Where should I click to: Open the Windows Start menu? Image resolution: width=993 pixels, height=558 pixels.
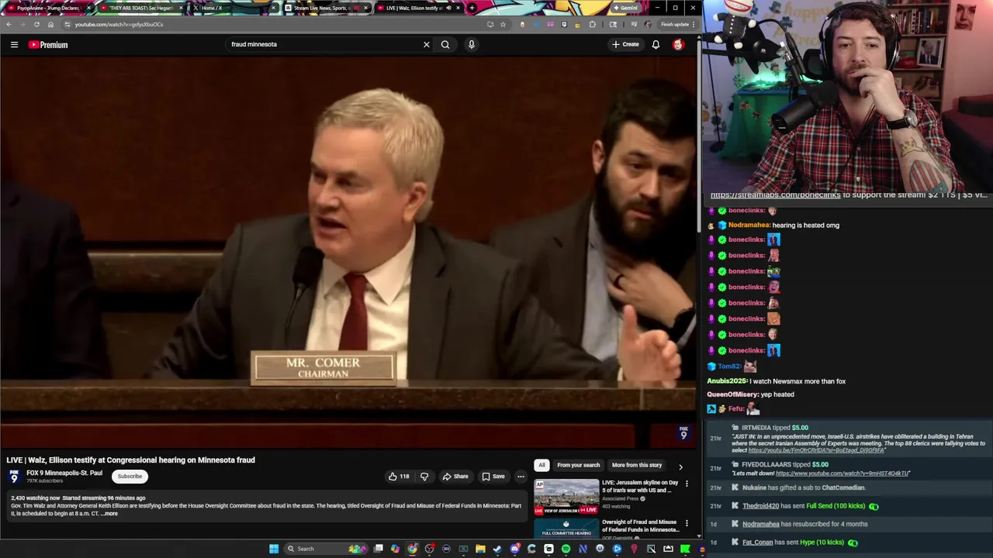274,549
